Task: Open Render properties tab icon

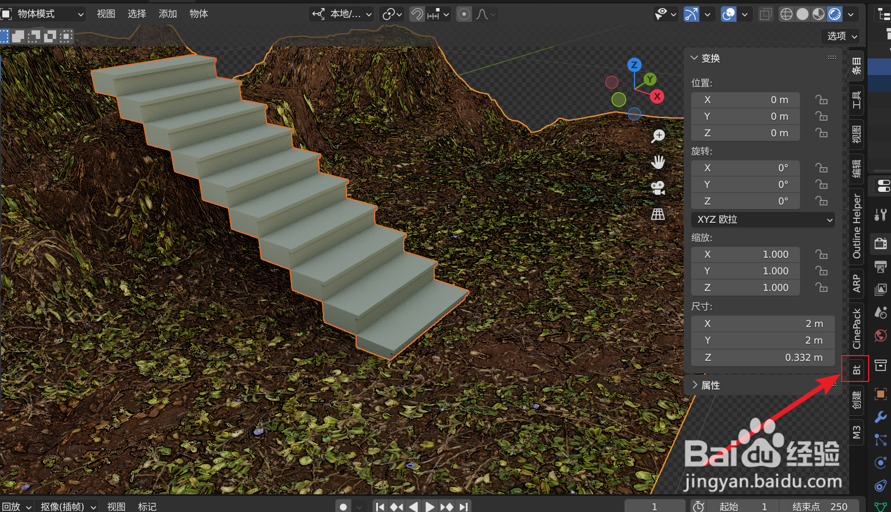Action: pyautogui.click(x=881, y=244)
